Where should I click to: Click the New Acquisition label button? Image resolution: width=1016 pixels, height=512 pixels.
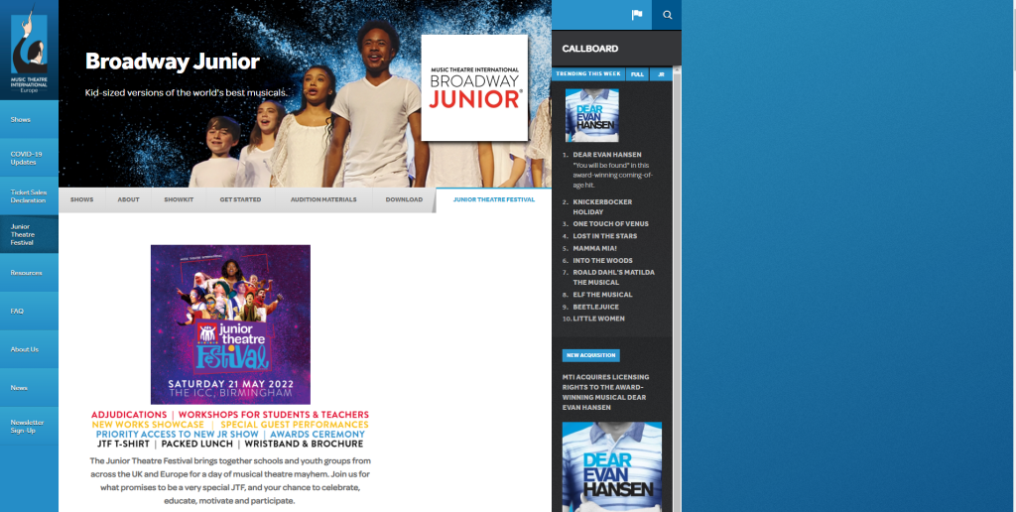(x=590, y=355)
